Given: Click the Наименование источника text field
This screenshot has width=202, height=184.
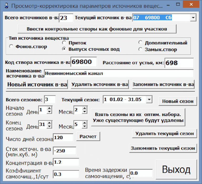Looking at the screenshot, I should [x=119, y=73].
